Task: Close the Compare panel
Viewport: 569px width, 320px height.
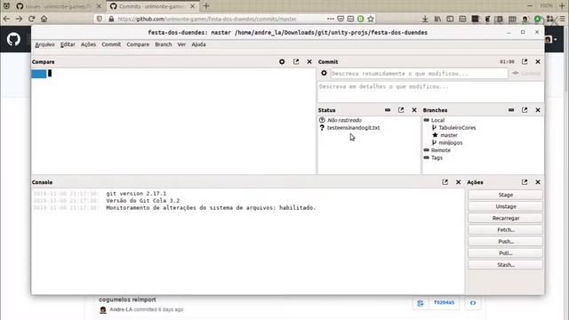Action: 309,61
